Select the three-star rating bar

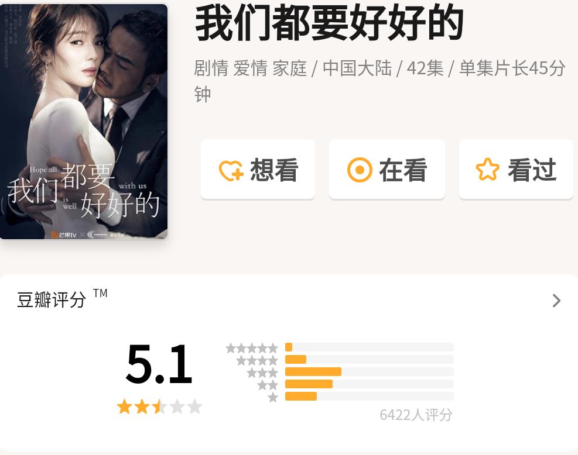point(369,372)
